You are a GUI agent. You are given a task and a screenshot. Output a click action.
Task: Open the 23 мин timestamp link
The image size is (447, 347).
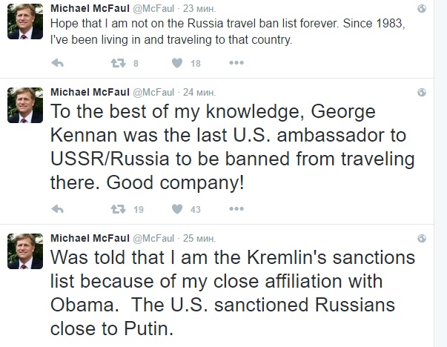click(199, 9)
